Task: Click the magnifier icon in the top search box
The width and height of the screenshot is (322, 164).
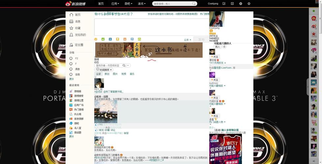Action: [x=194, y=4]
